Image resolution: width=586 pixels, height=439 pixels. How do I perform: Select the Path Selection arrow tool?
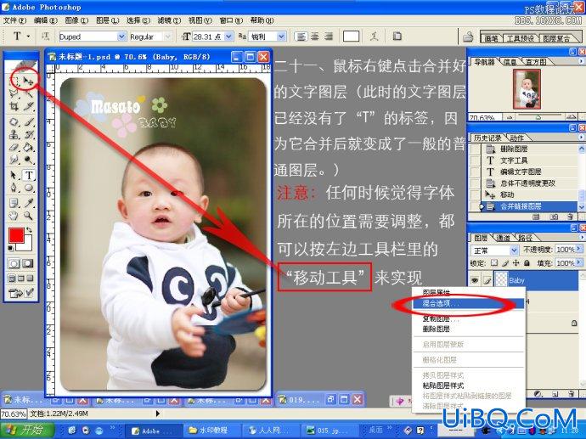14,175
